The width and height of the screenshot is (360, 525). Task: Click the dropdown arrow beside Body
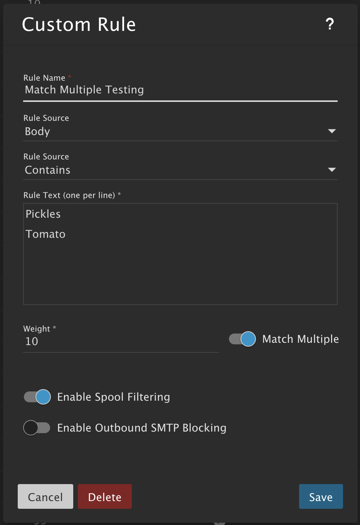[331, 131]
